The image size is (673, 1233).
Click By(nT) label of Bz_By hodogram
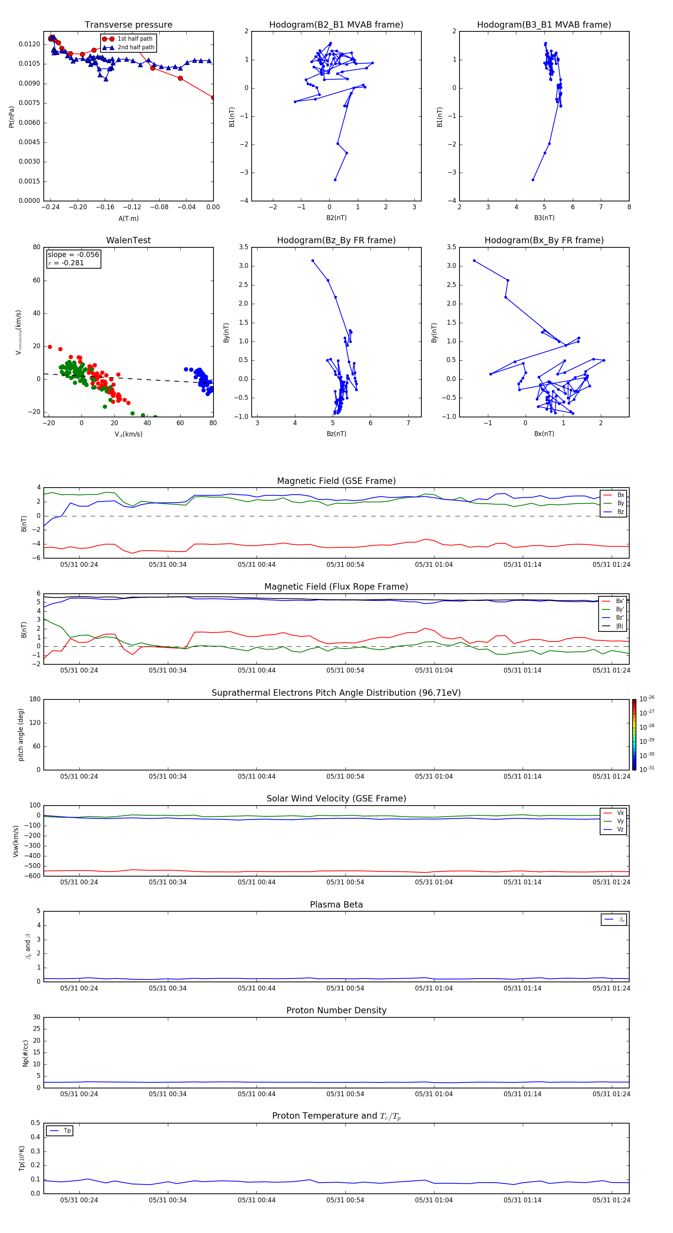[x=227, y=333]
